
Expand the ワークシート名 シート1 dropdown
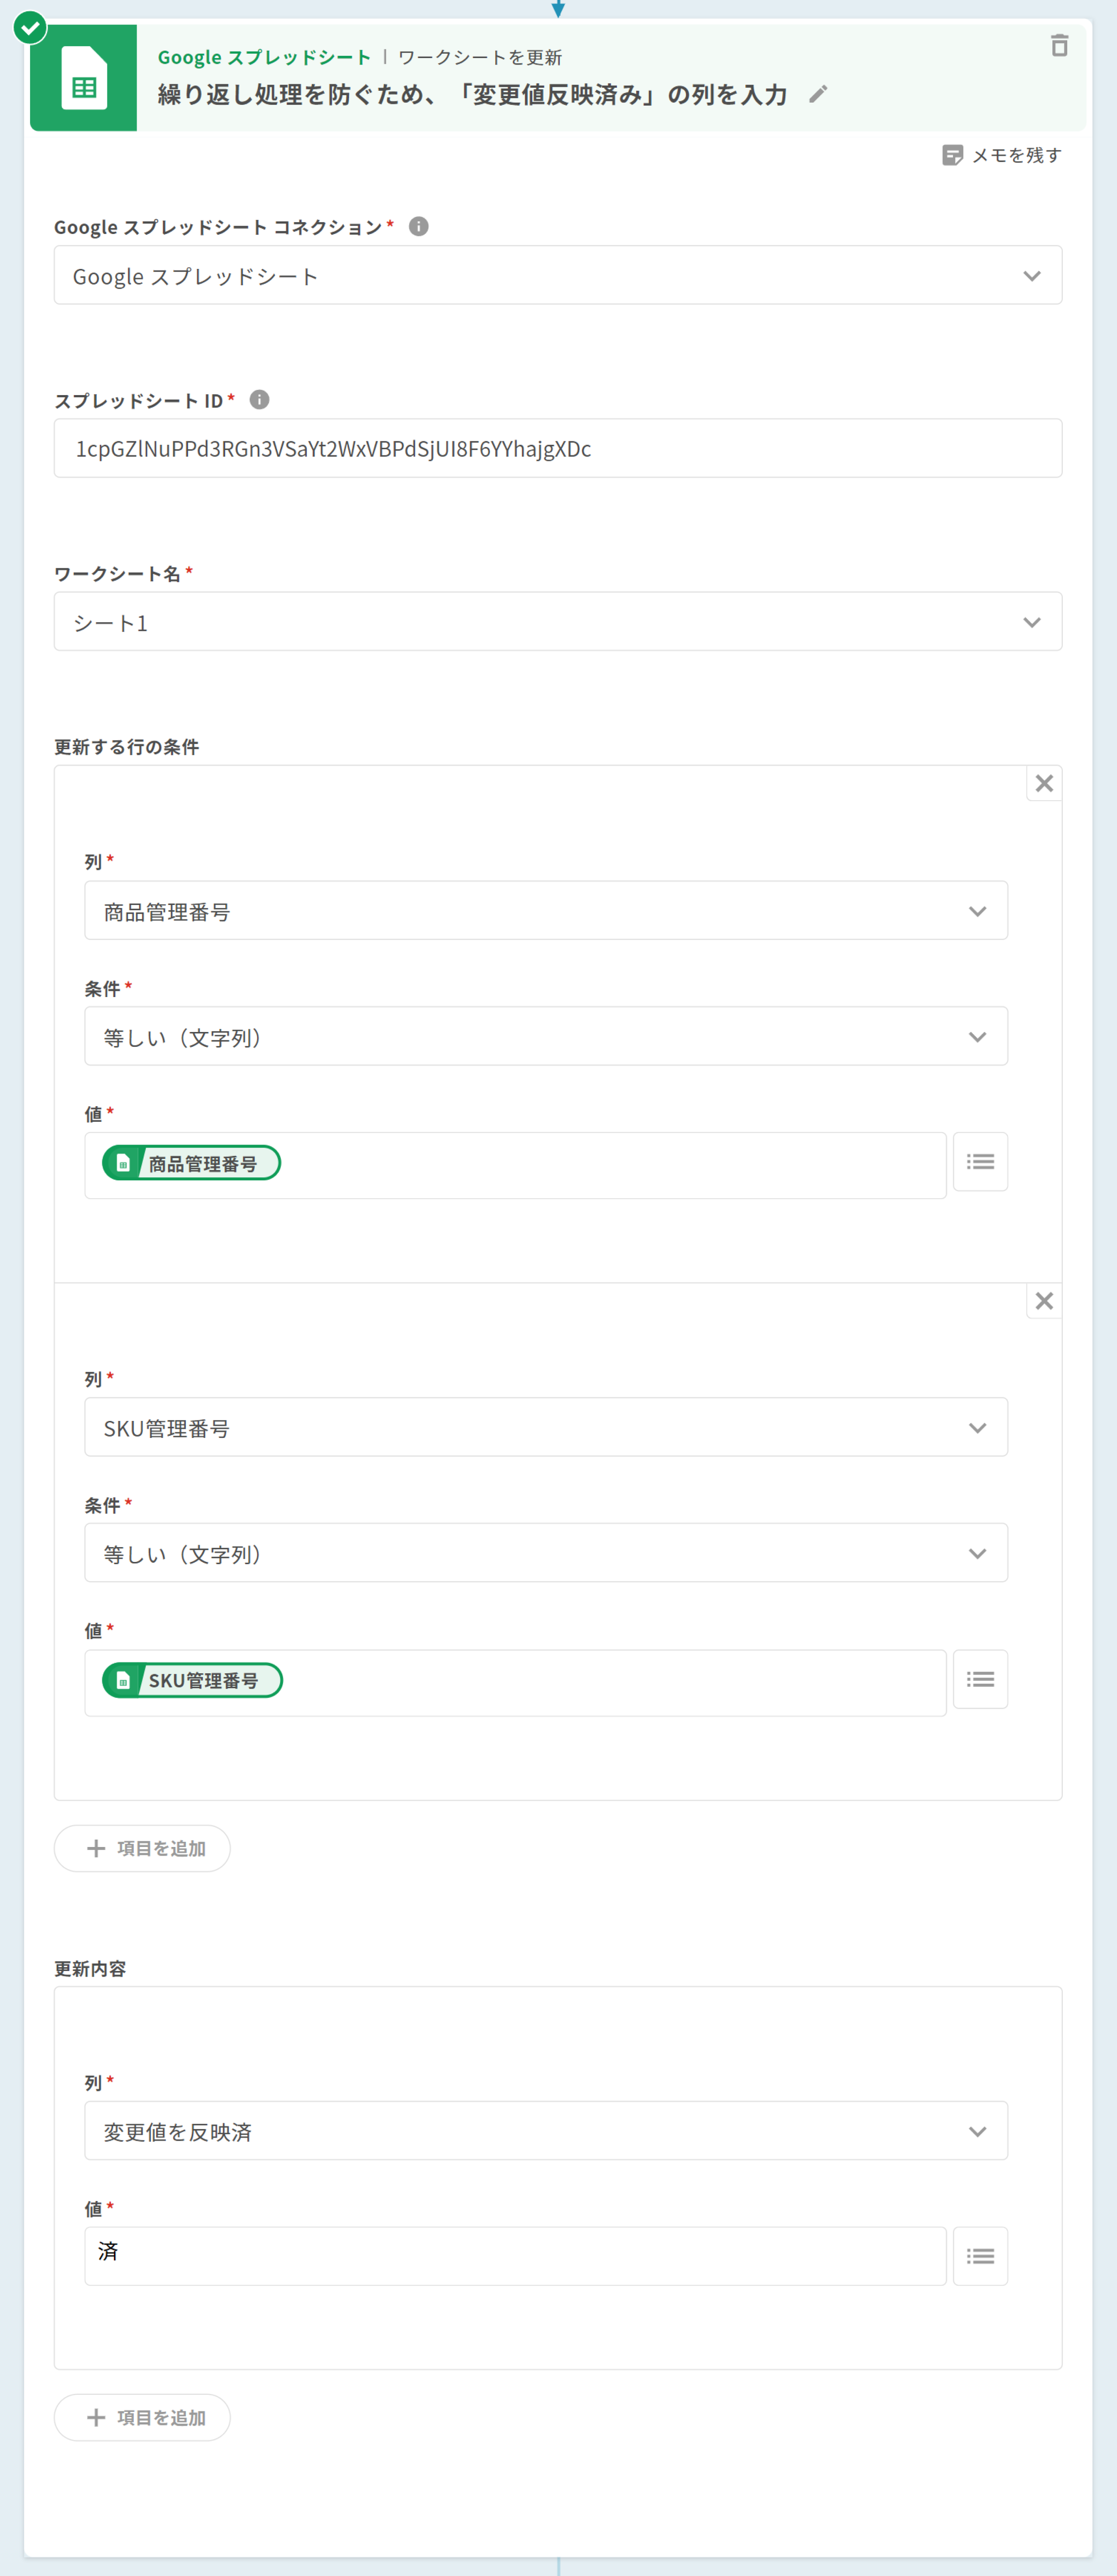[x=558, y=622]
